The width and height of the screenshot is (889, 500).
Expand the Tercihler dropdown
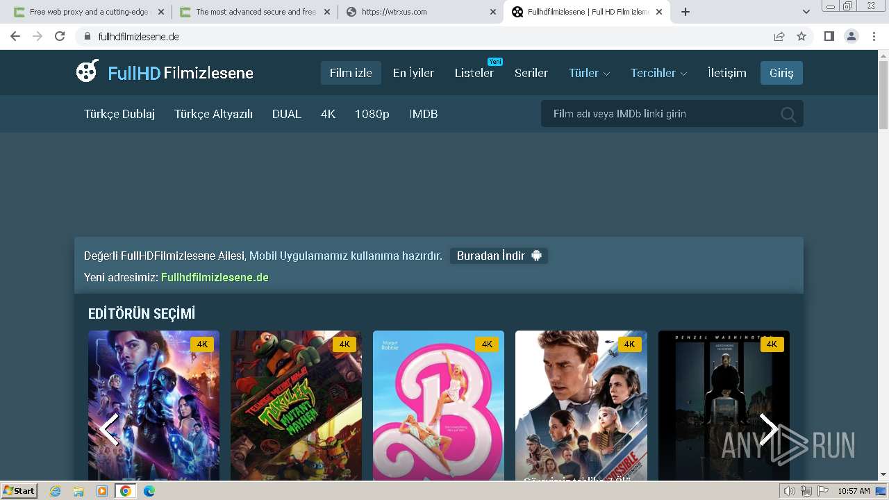[x=658, y=73]
